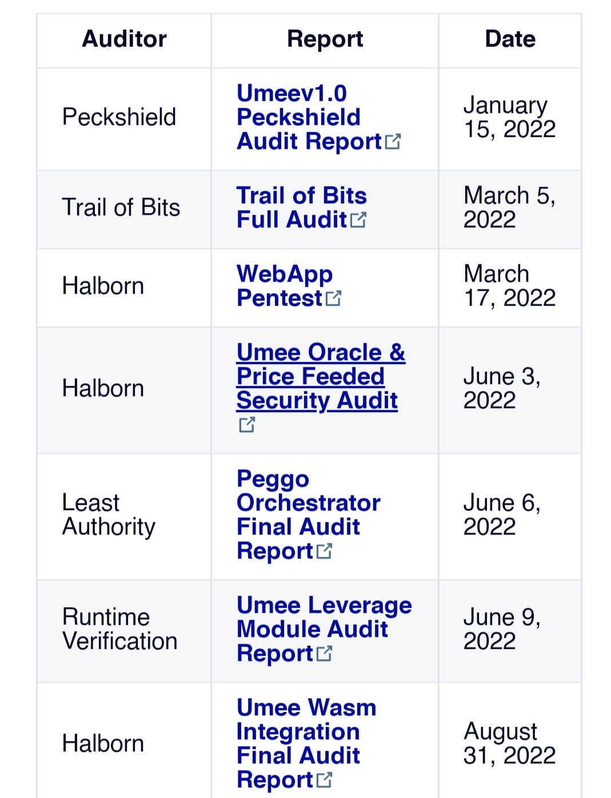Click external-link icon after Peckshield Audit Report
Screen dimensions: 611x798
tap(393, 141)
